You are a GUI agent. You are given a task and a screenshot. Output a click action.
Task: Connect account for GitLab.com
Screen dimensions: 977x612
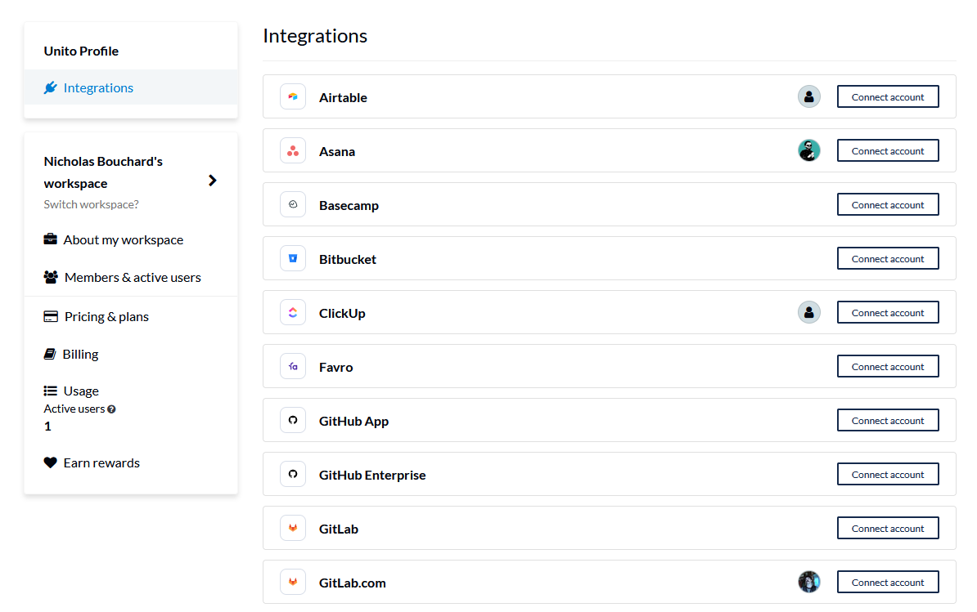(888, 582)
